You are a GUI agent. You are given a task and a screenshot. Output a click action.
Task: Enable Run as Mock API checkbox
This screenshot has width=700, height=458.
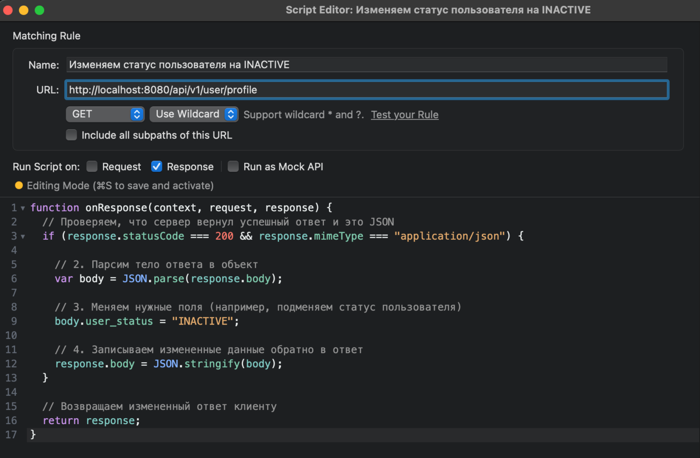pos(233,166)
